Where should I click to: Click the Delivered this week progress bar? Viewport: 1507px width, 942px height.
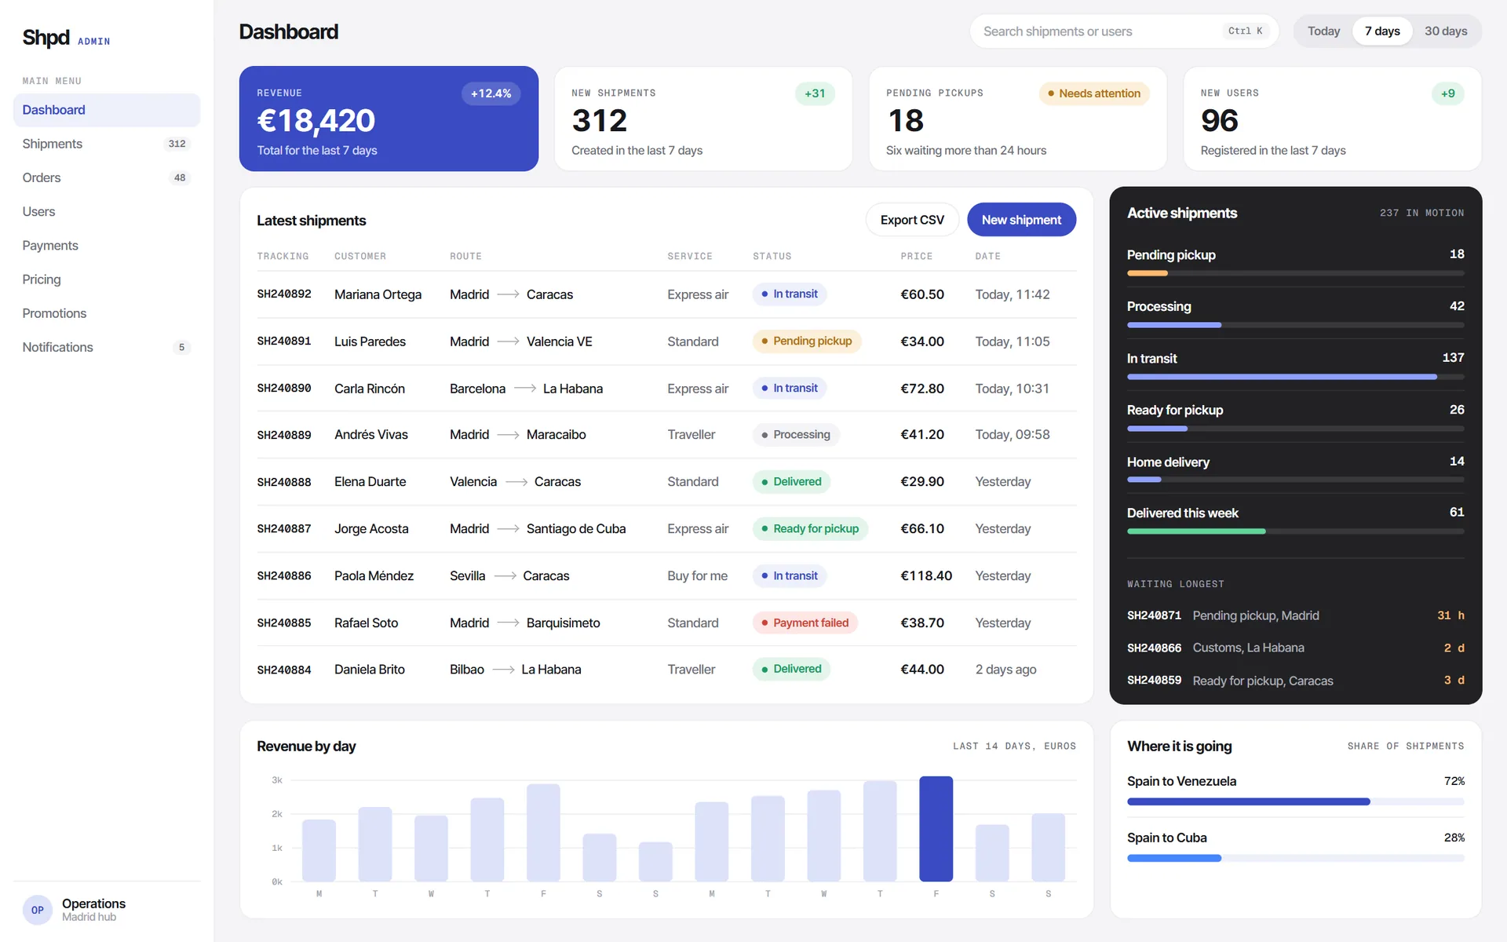1295,531
